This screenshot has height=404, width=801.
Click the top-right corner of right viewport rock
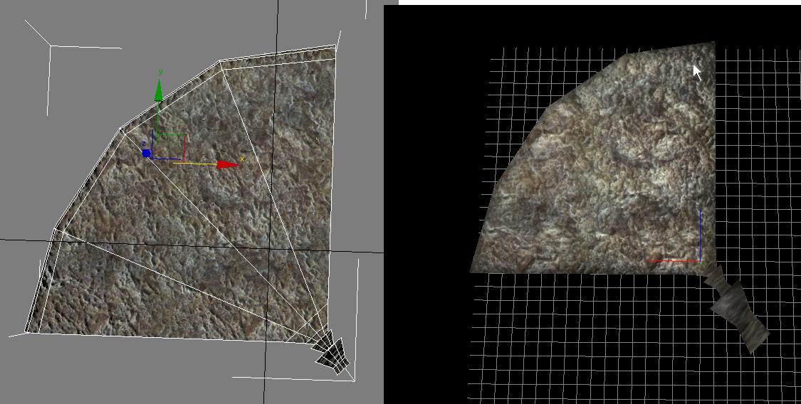713,43
